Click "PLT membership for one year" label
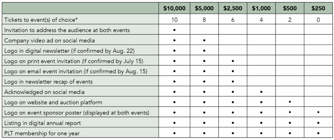334x140 pixels. 42,133
